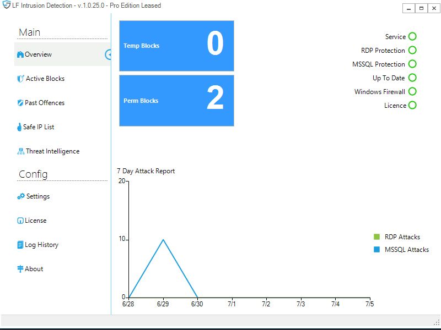Click the circular arrow next to Overview
Screen dimensions: 441x330
(109, 54)
